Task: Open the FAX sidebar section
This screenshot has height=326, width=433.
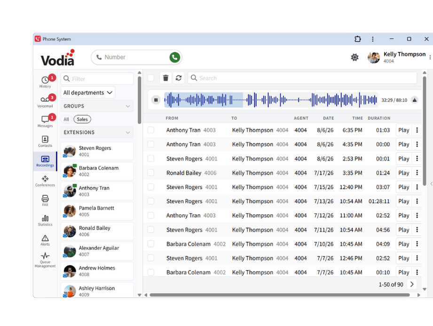Action: click(x=45, y=201)
